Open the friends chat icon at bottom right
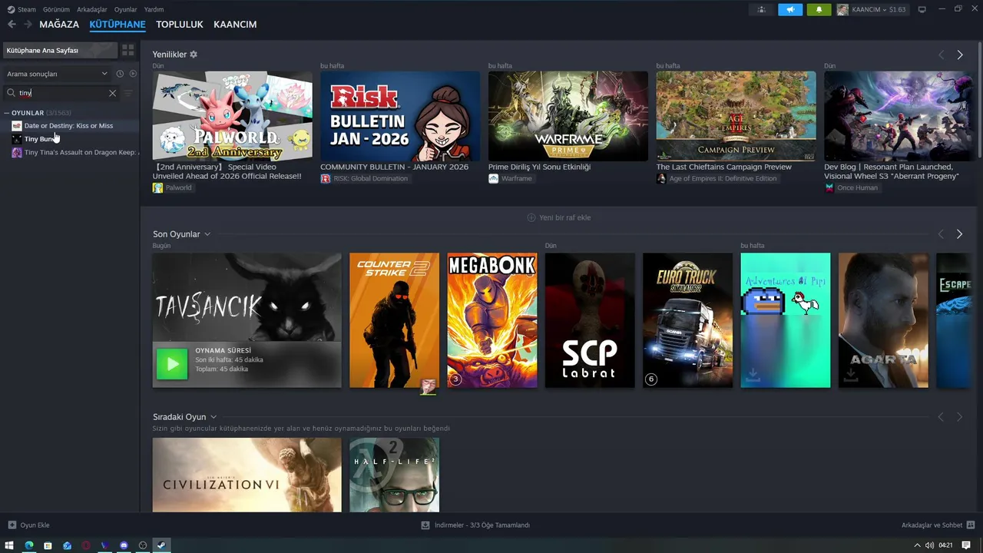 point(971,525)
